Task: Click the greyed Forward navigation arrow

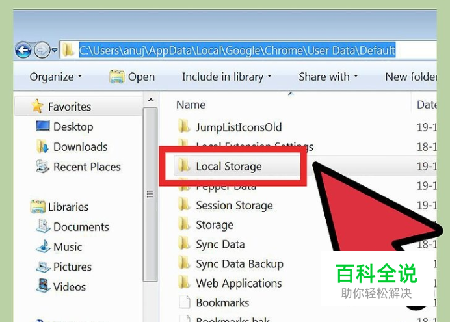Action: pos(42,50)
